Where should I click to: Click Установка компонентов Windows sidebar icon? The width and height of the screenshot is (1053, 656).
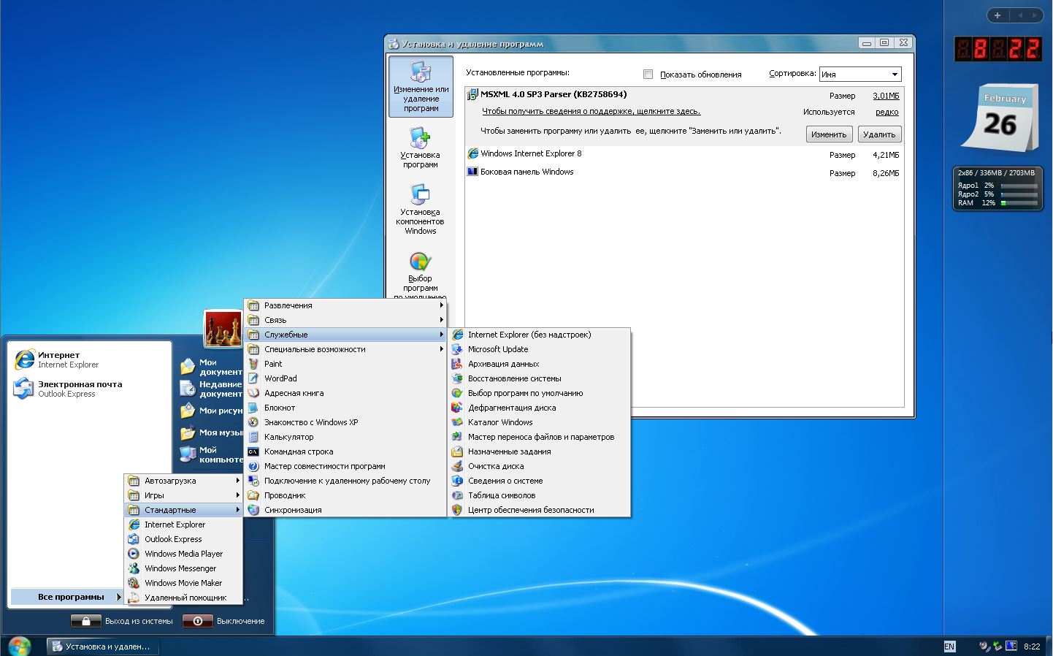coord(421,194)
